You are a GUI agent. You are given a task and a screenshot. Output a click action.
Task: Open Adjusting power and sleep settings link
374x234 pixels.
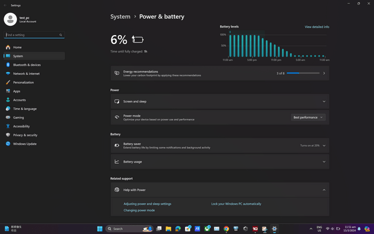(x=147, y=204)
